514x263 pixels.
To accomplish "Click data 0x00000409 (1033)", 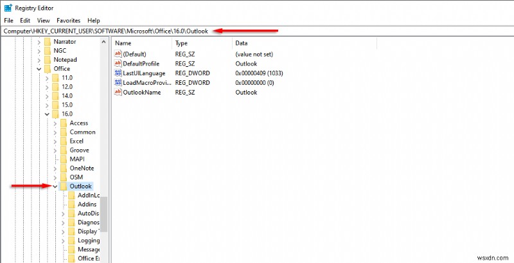I will (x=259, y=73).
